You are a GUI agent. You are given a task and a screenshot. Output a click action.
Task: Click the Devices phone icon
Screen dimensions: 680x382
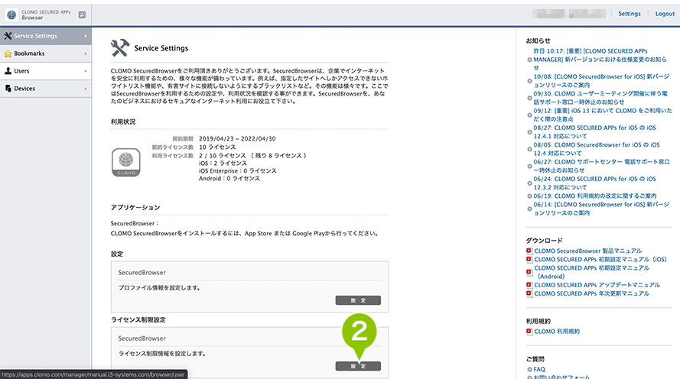(8, 89)
